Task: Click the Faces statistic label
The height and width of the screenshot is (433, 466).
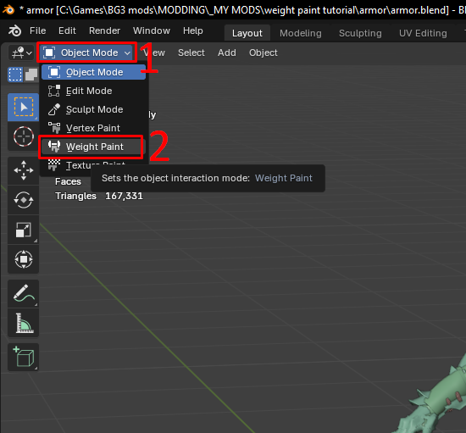Action: 68,181
